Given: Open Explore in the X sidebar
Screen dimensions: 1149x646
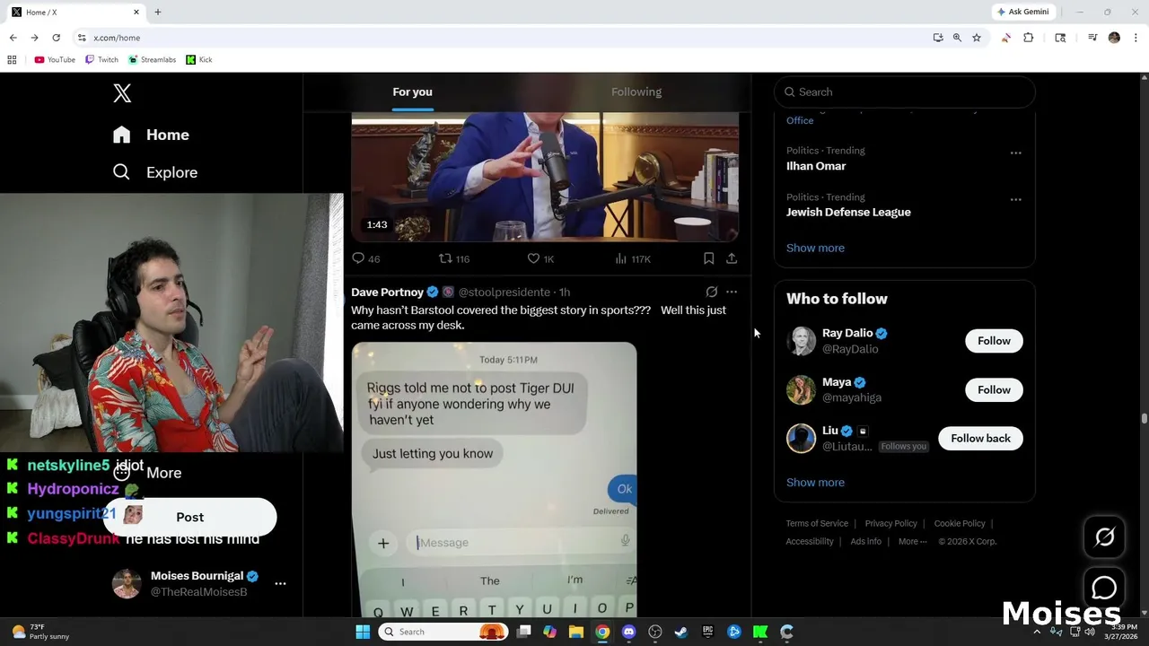Looking at the screenshot, I should point(154,172).
